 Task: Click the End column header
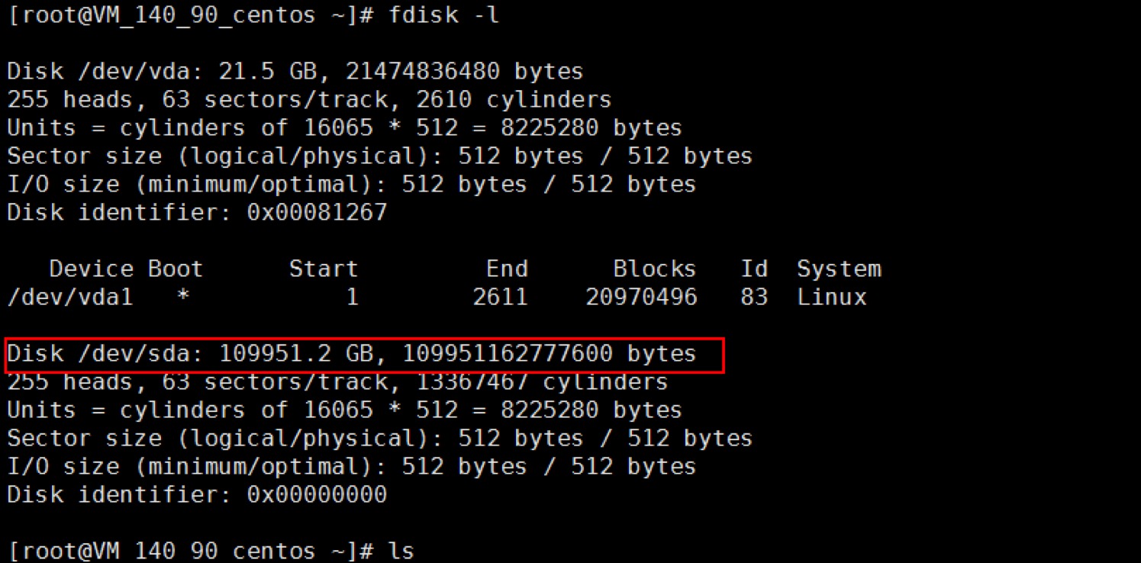coord(507,269)
